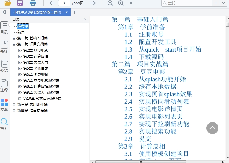
Task: Open the 搜索 search panel
Action: pos(4,124)
